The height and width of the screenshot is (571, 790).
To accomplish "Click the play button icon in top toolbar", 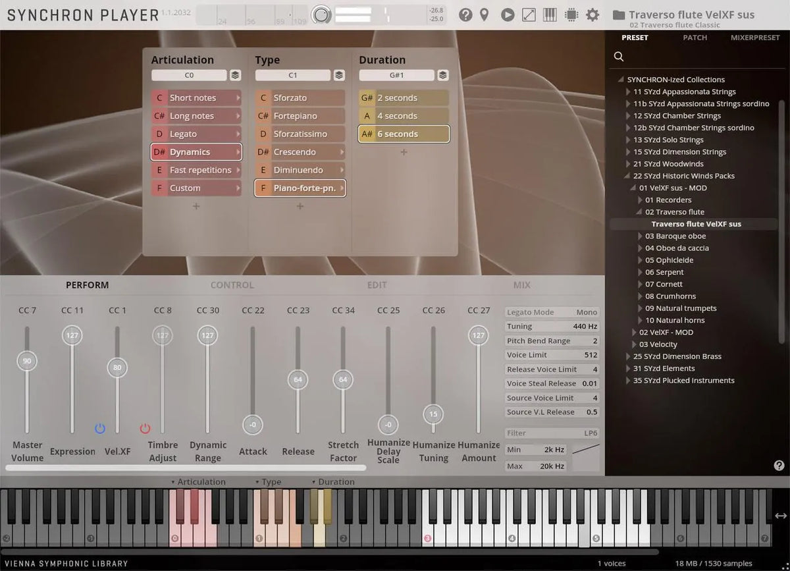I will coord(507,14).
